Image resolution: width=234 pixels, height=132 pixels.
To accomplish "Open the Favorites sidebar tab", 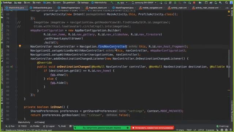I will click(x=2, y=115).
